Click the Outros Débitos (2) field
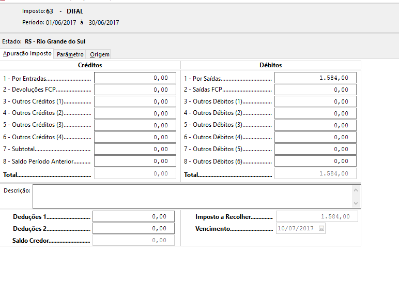 pos(316,113)
